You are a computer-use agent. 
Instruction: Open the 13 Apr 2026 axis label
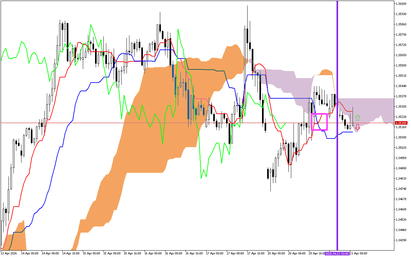pos(10,253)
